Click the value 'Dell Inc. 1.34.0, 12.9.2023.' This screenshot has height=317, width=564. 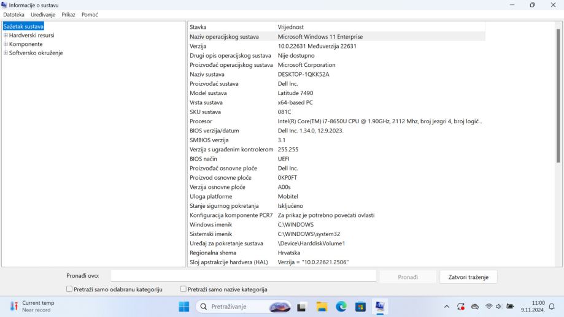coord(311,131)
